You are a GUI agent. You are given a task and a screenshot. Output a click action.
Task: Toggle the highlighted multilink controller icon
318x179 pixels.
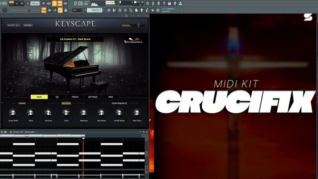click(60, 10)
